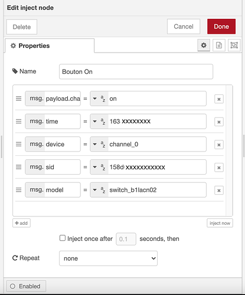Edit the value field 'switch_b1lacn02'
Viewport: 245px width, 295px height.
157,190
